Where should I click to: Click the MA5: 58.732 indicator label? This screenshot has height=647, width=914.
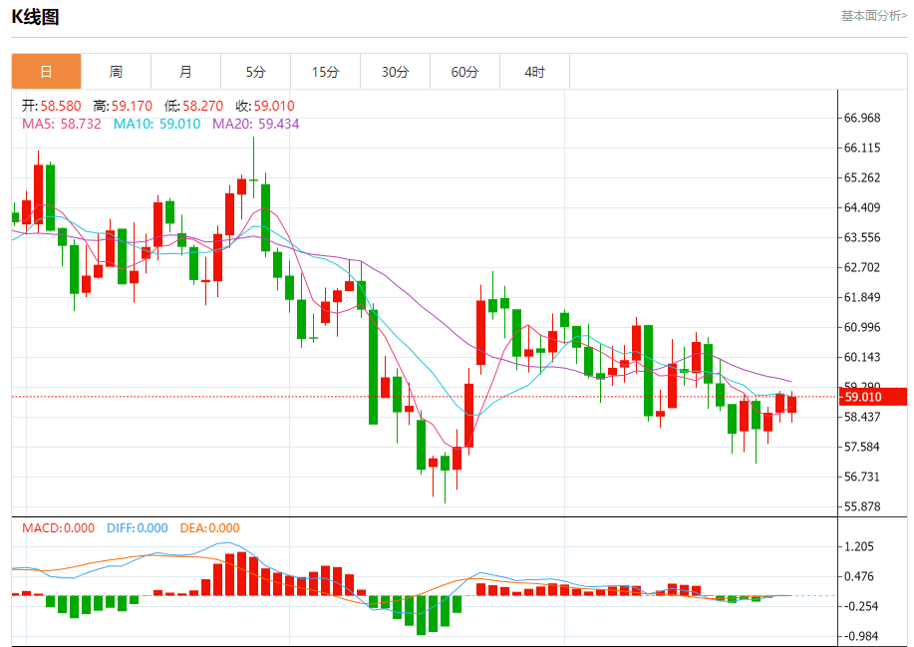pos(62,124)
